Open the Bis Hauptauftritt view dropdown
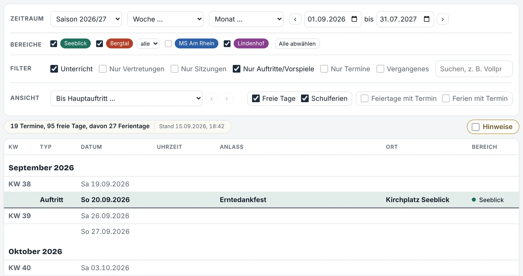The image size is (523, 276). coord(127,98)
